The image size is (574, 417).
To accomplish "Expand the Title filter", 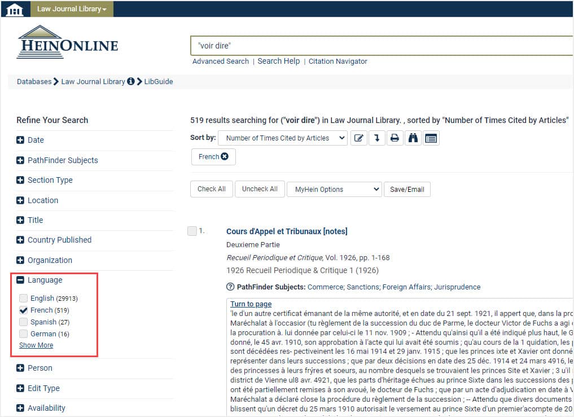I will [x=20, y=220].
